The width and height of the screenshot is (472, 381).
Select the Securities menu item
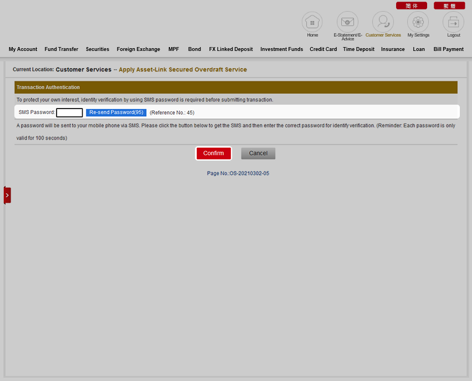[98, 49]
